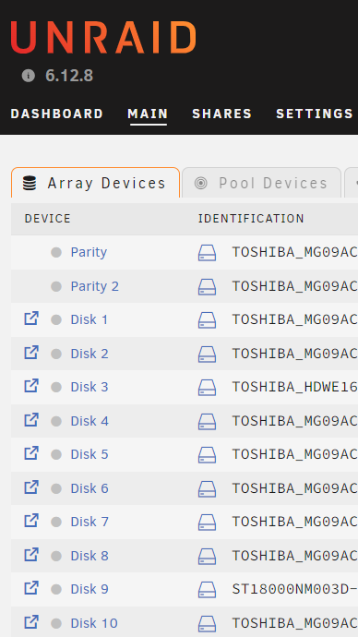358x637 pixels.
Task: Click the drive icon in Disk 7 row
Action: [x=207, y=523]
